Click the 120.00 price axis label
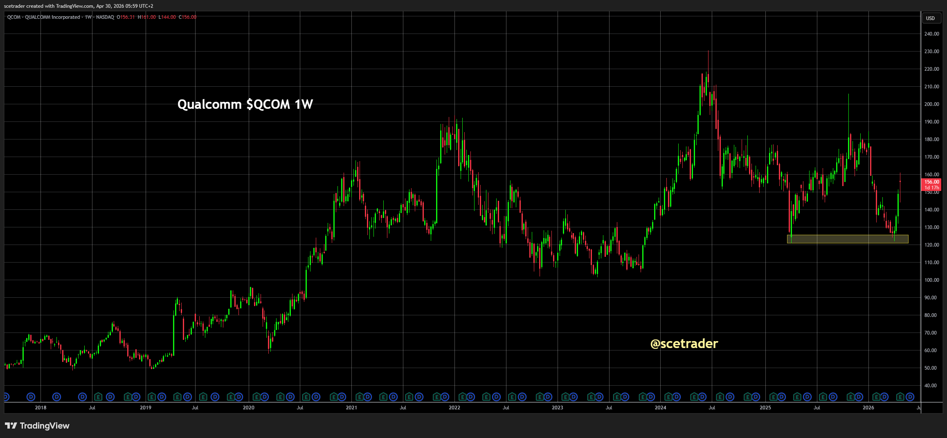 [x=932, y=245]
